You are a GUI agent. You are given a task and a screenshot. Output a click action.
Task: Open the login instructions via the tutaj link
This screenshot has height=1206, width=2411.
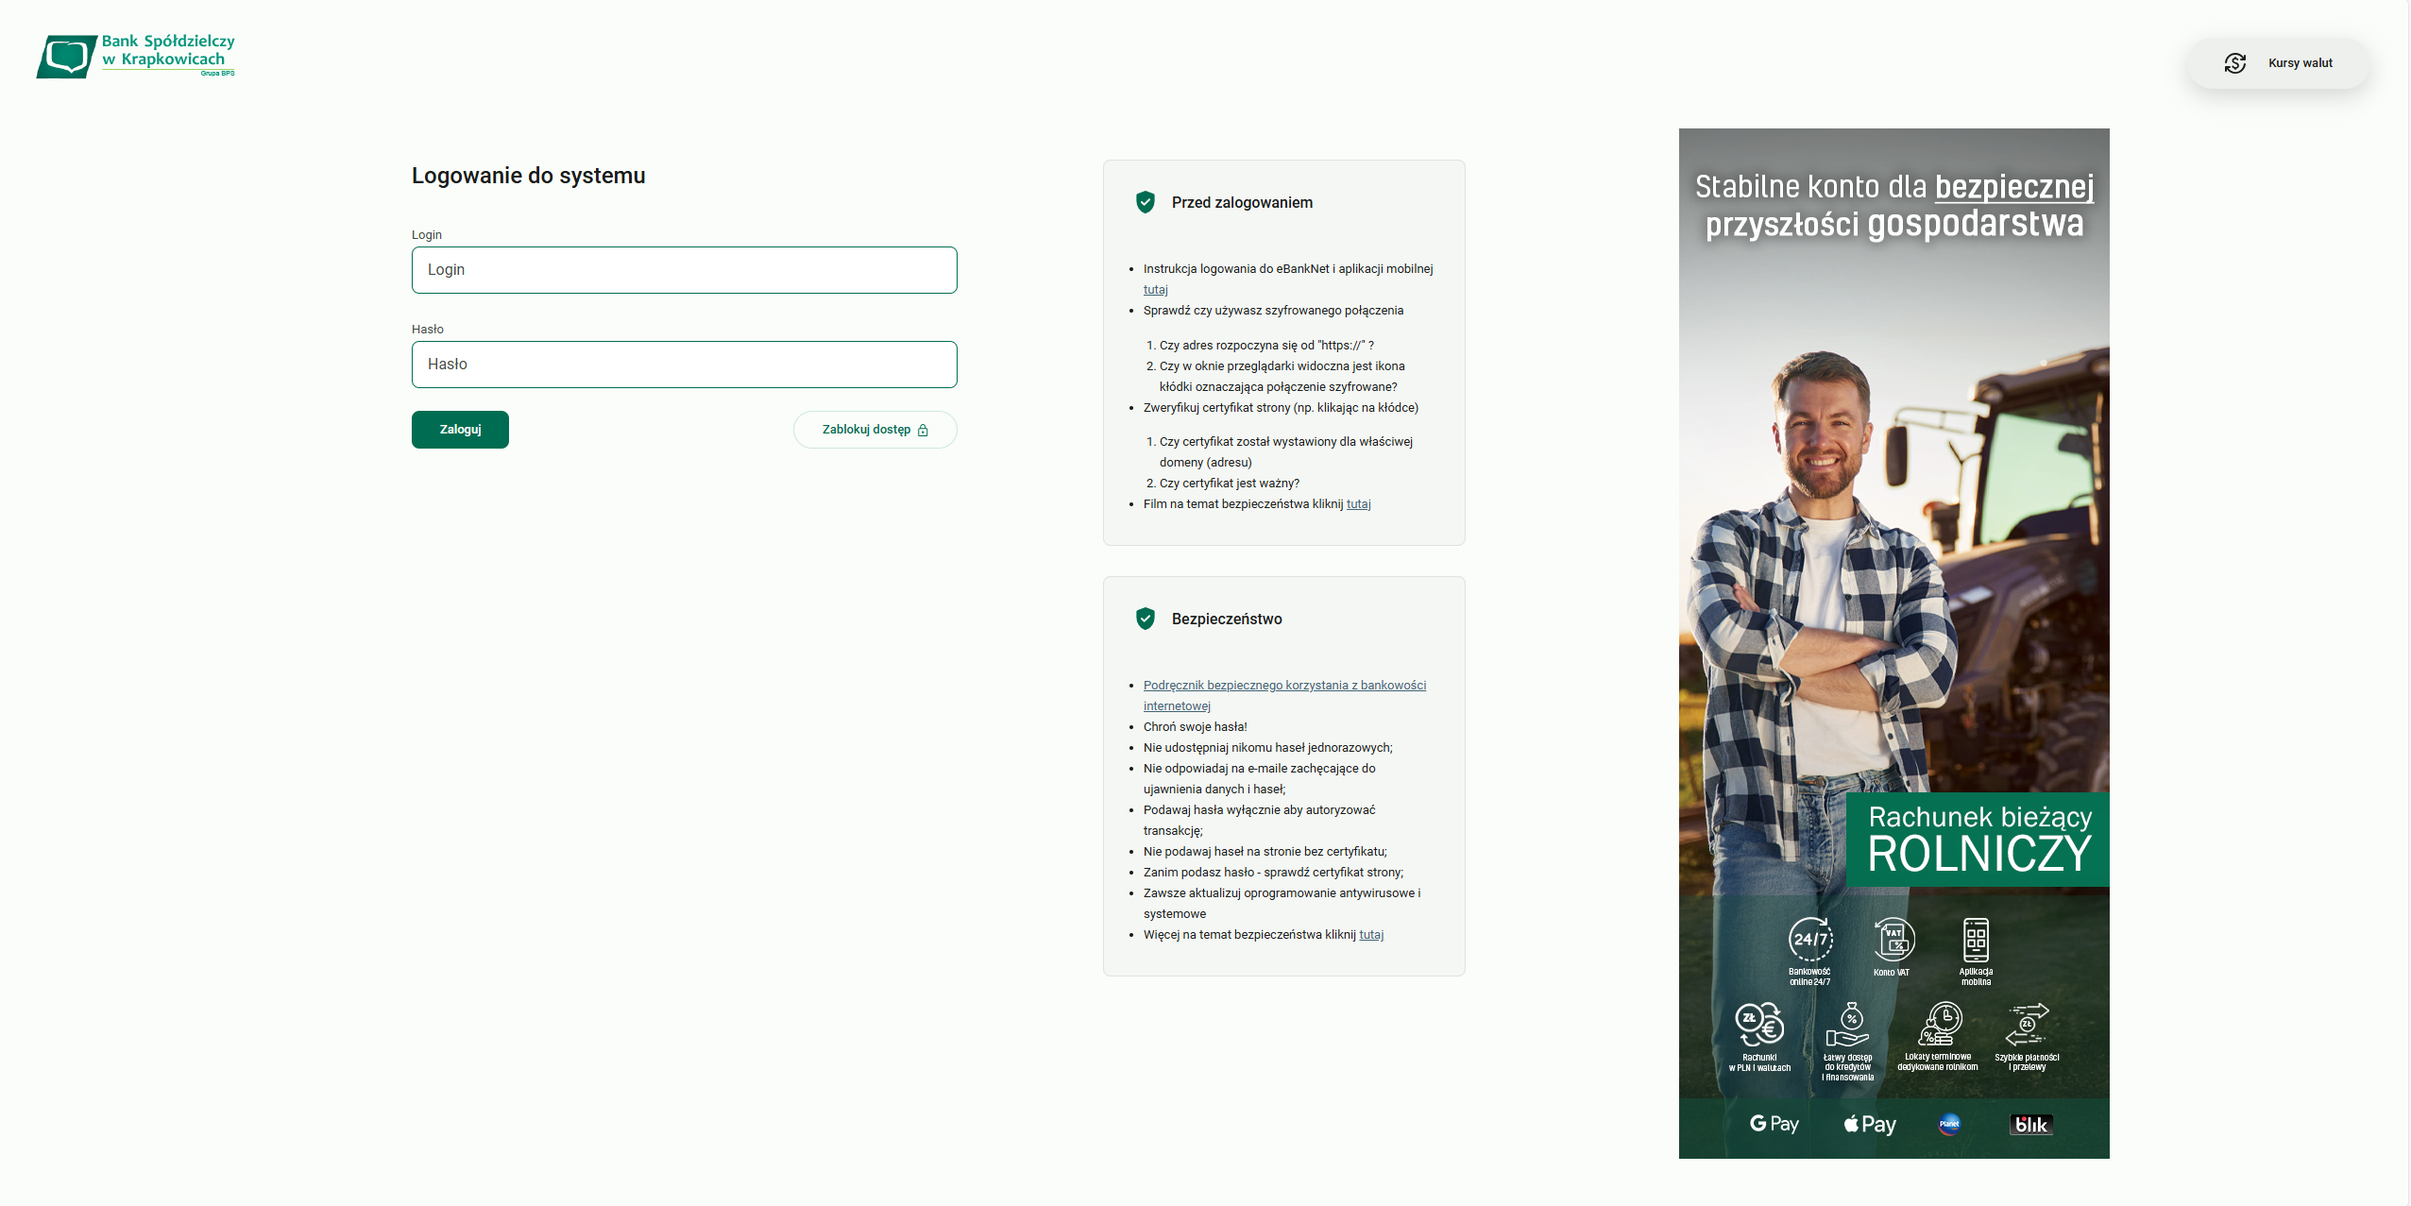1154,289
